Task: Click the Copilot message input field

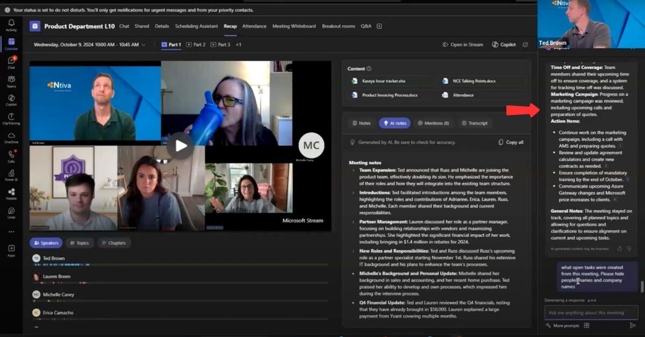Action: click(x=591, y=312)
